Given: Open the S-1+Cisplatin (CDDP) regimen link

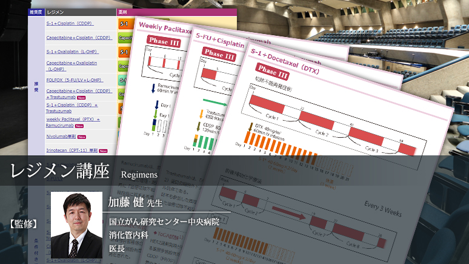Looking at the screenshot, I should pyautogui.click(x=70, y=24).
